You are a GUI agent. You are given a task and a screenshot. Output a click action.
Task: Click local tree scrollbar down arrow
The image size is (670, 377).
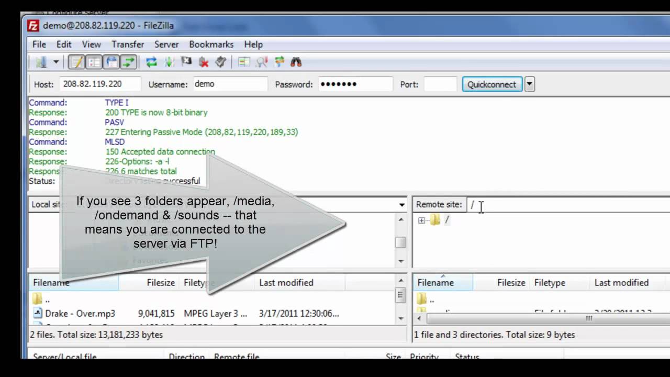401,261
